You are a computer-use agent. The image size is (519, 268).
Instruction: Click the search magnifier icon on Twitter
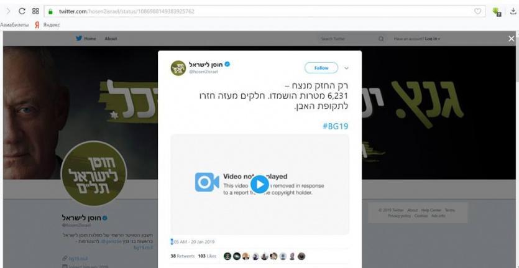381,39
